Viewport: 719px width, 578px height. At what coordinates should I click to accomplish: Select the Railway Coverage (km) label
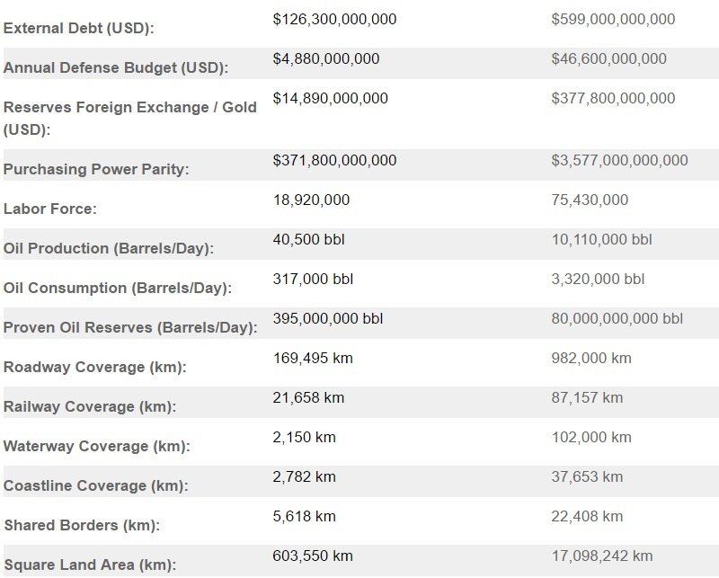click(89, 406)
